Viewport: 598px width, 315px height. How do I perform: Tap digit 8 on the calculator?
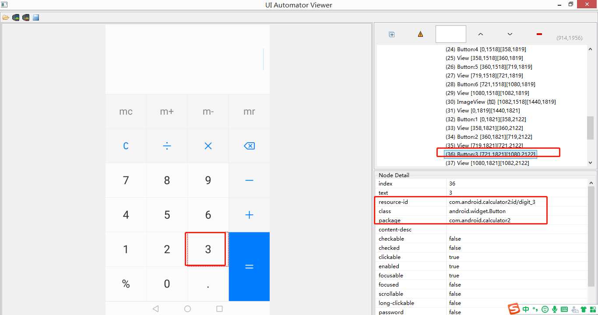(x=167, y=180)
